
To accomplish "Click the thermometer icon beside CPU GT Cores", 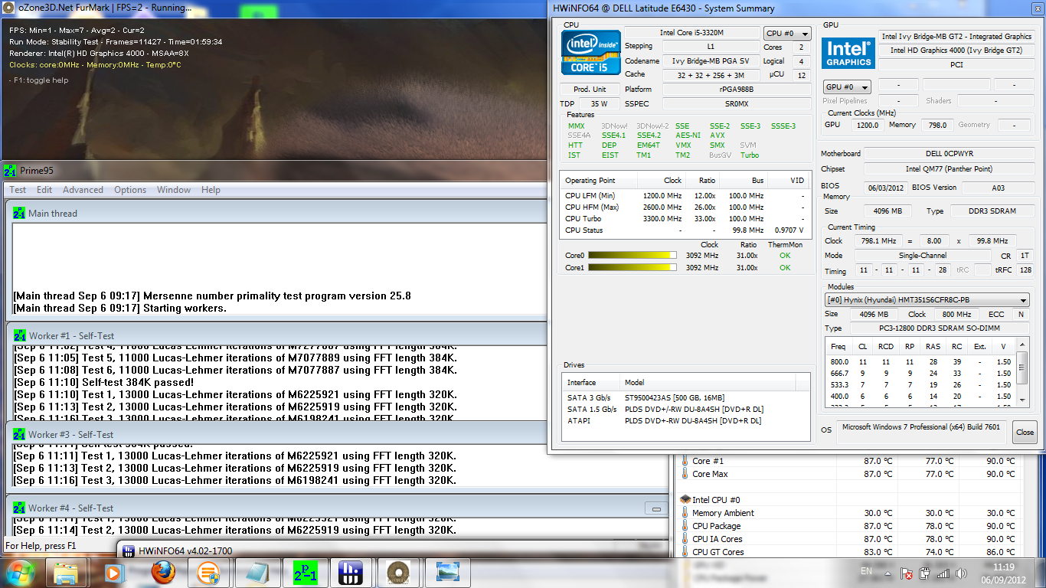I will point(685,552).
